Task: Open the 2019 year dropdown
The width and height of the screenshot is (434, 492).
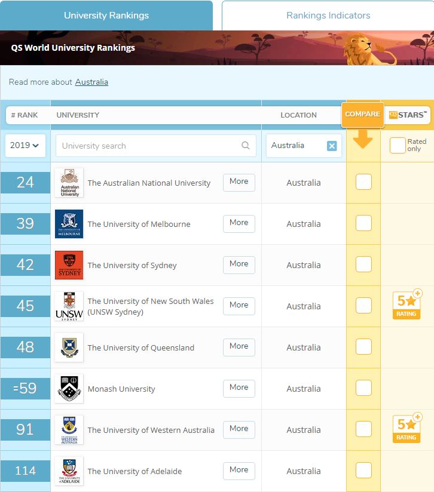Action: [25, 146]
